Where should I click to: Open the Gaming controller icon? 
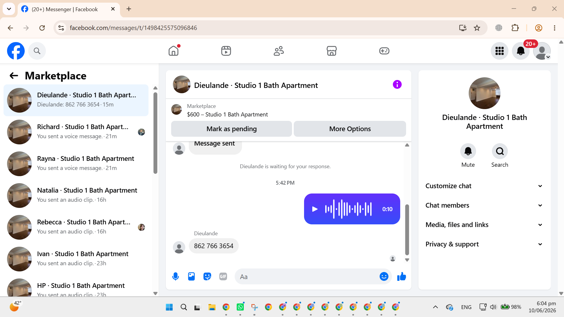[384, 51]
